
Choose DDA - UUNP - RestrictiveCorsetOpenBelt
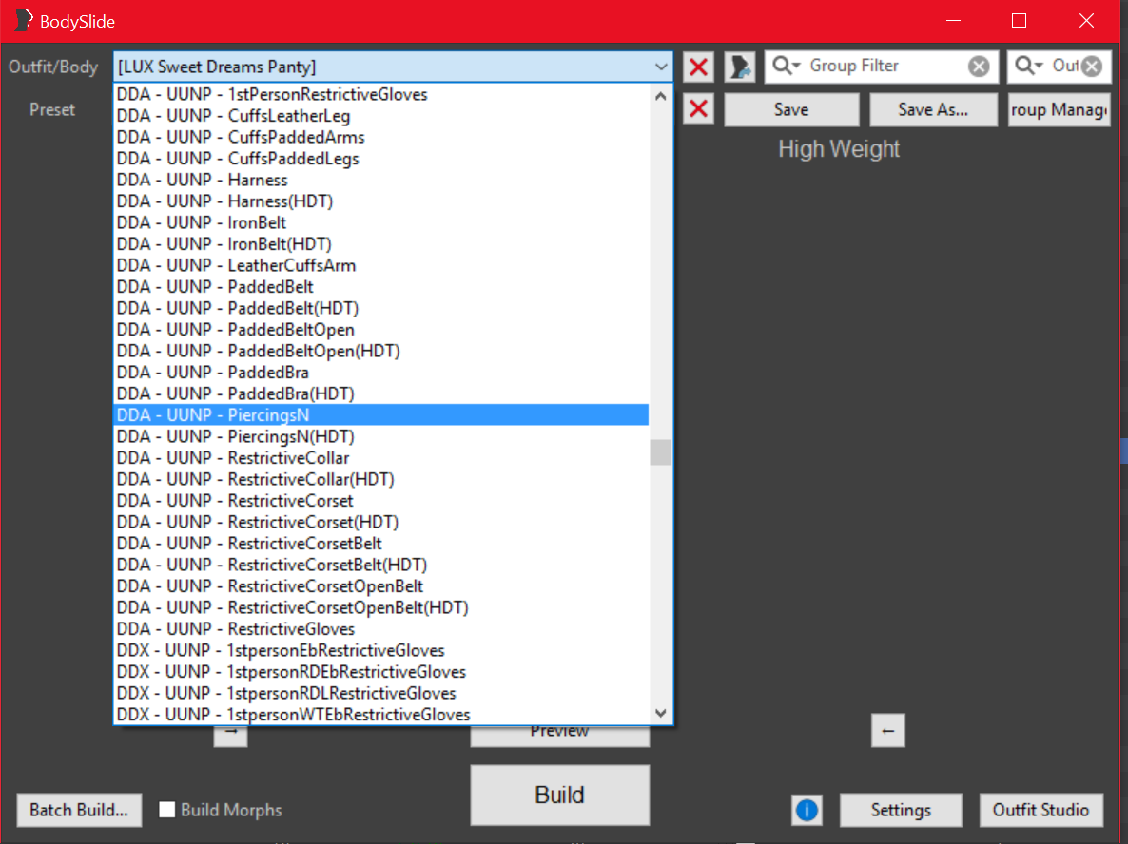(381, 585)
